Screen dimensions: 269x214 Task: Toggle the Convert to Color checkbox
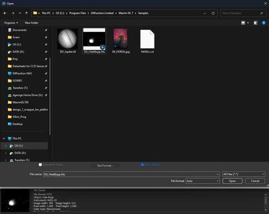coord(40,165)
